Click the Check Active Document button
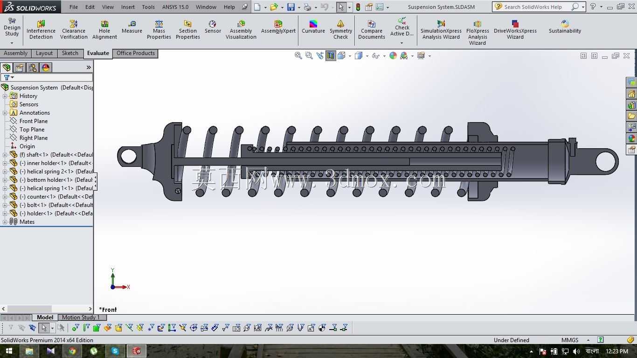The image size is (637, 358). (x=402, y=28)
